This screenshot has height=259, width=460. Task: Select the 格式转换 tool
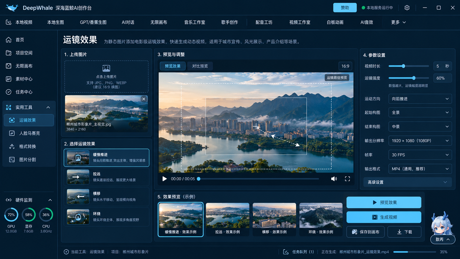click(x=29, y=146)
